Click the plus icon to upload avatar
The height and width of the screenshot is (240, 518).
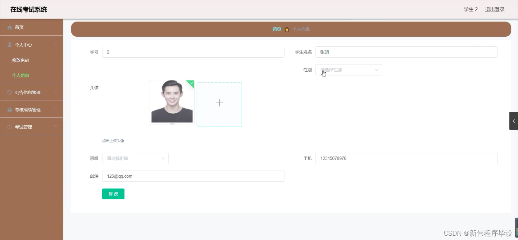(x=219, y=103)
